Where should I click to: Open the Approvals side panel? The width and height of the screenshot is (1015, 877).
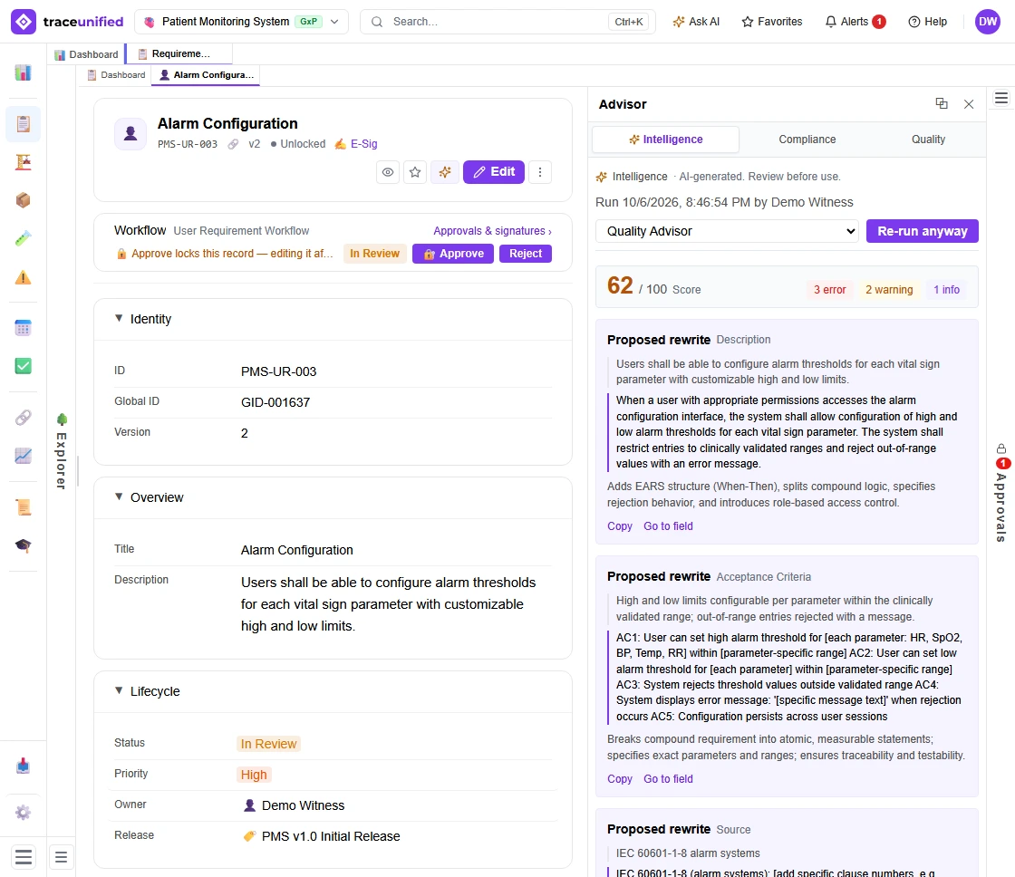1000,493
